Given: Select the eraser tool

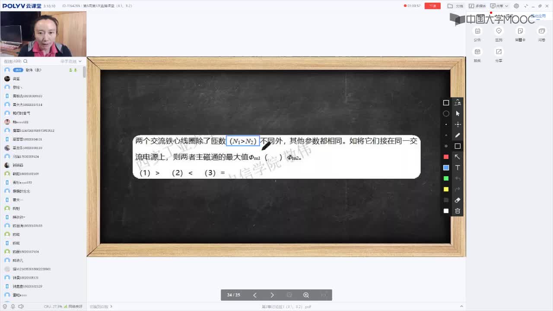Looking at the screenshot, I should 458,200.
